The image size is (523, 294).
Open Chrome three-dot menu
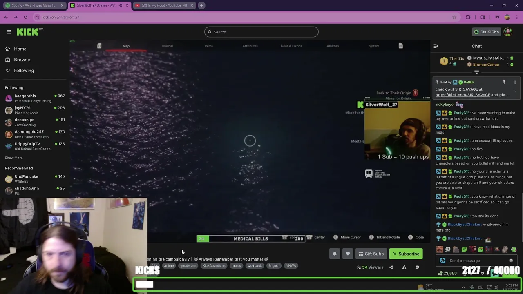click(x=517, y=17)
